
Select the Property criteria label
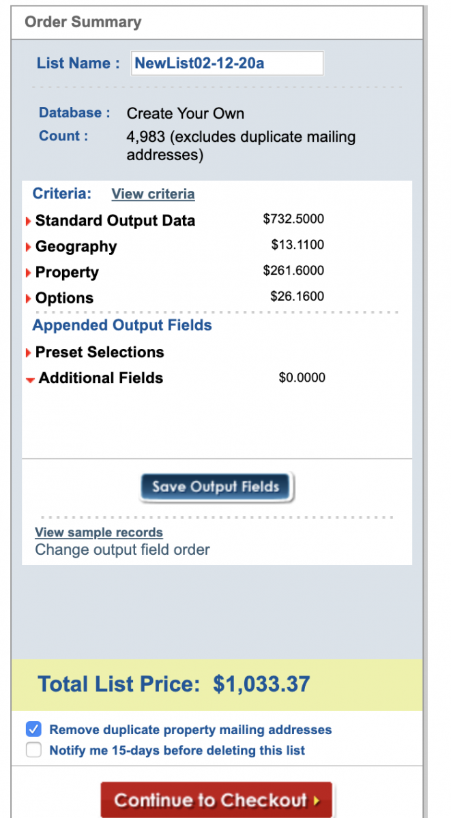coord(67,273)
